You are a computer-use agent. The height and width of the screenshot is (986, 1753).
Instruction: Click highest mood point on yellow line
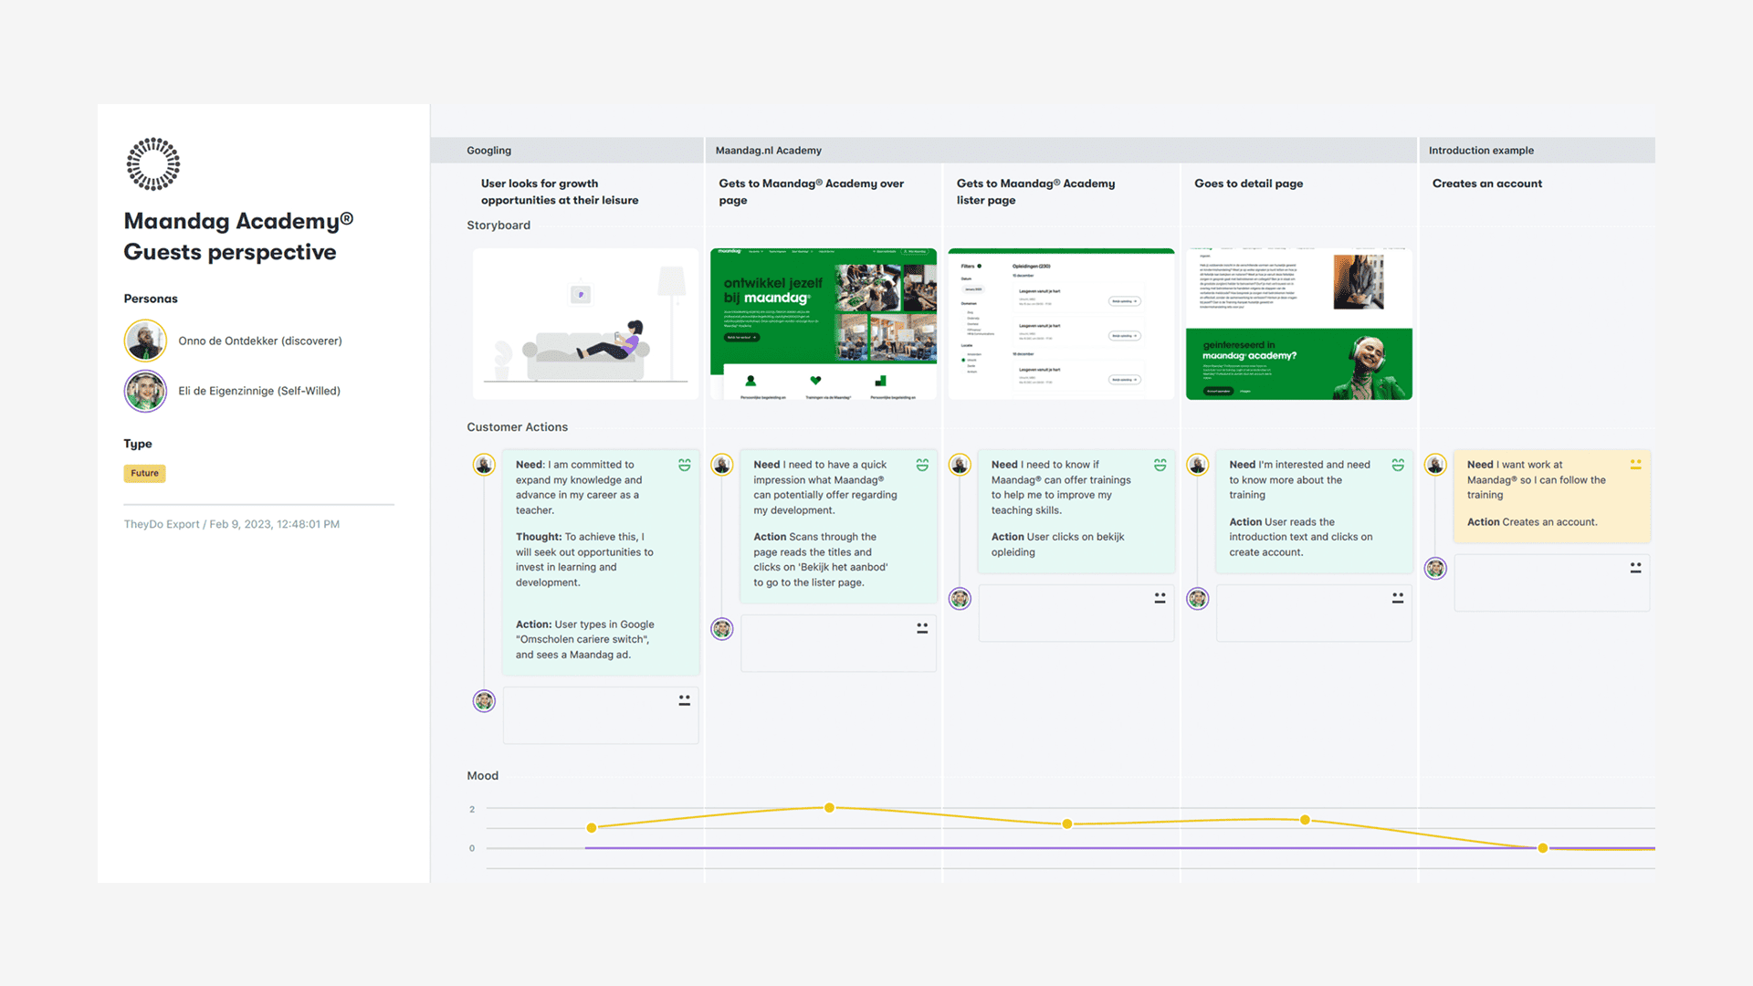(829, 808)
